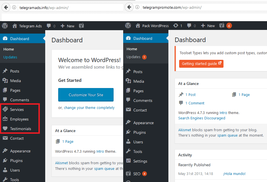Click the Employees badge icon in the left sidebar
The height and width of the screenshot is (182, 267).
pos(5,119)
